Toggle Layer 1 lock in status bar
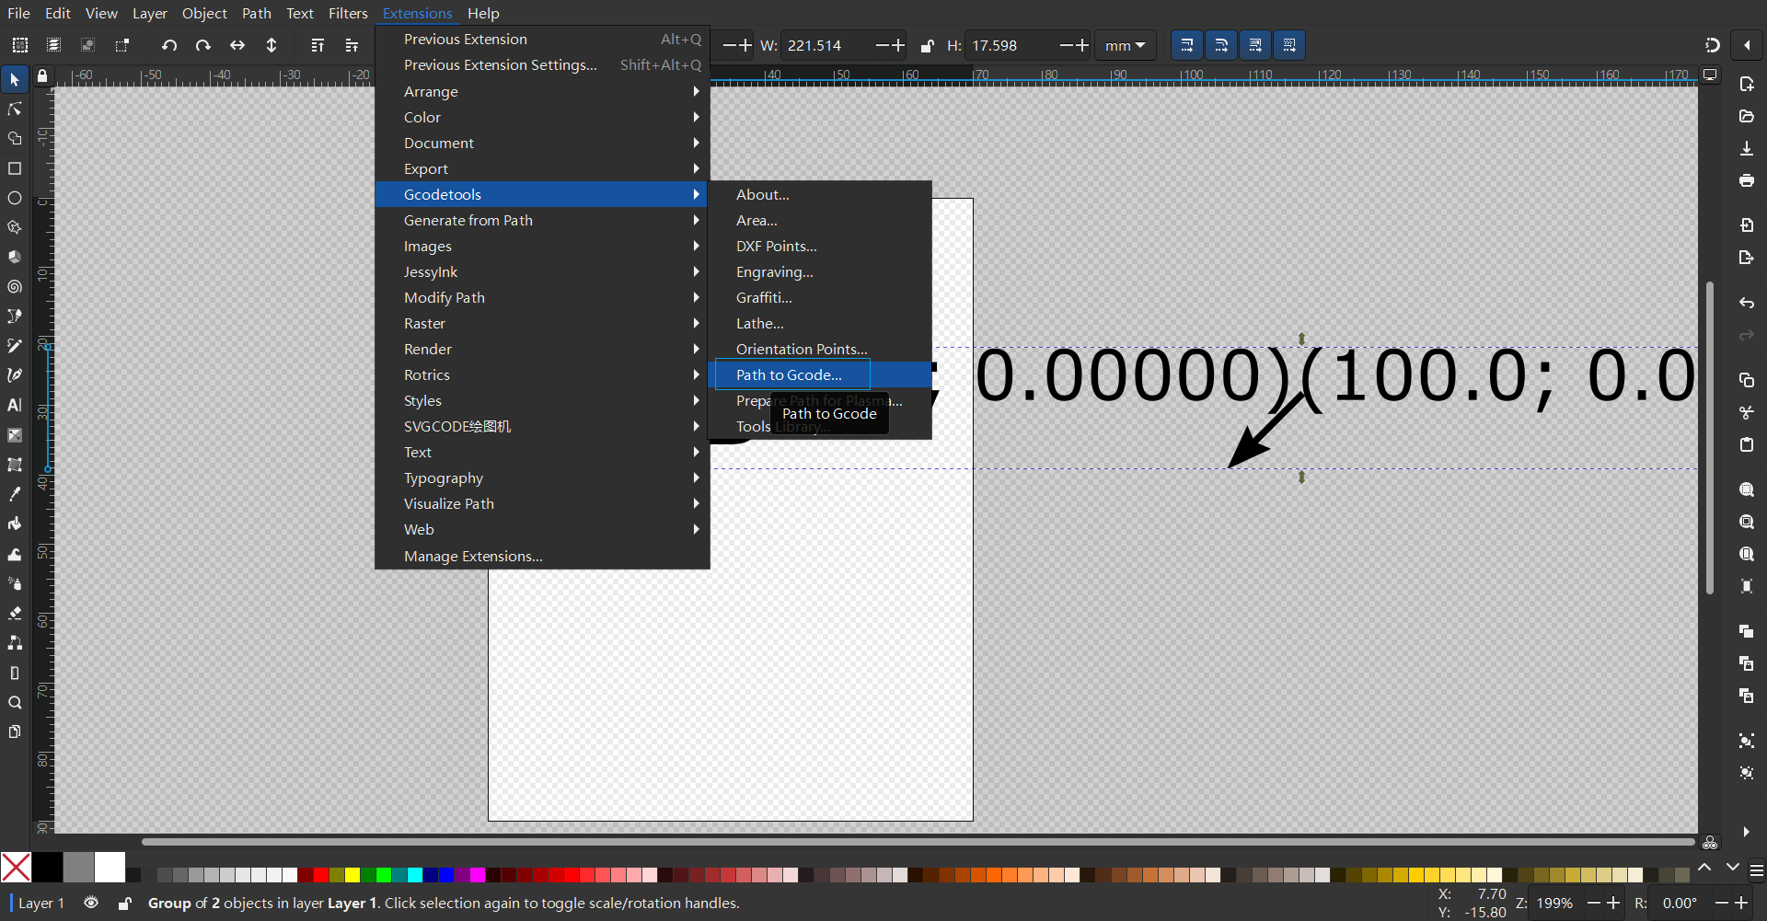 (124, 904)
